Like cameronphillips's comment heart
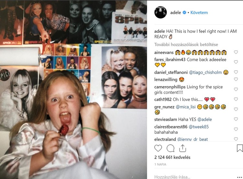 point(236,89)
